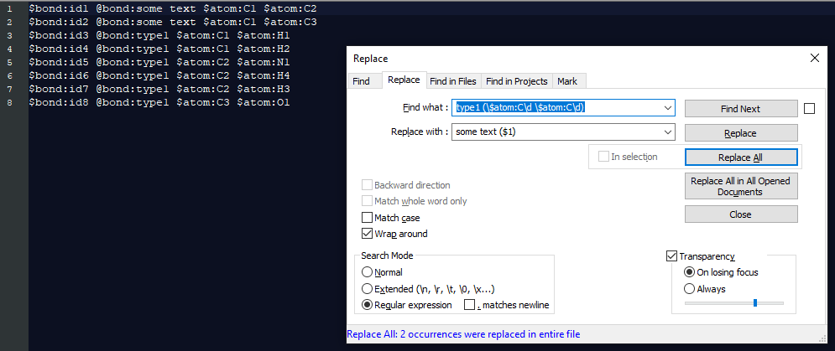Enable '. matches newline' checkbox
This screenshot has width=835, height=351.
pos(470,305)
